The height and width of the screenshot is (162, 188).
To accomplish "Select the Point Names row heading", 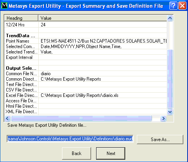I will click(17, 41).
